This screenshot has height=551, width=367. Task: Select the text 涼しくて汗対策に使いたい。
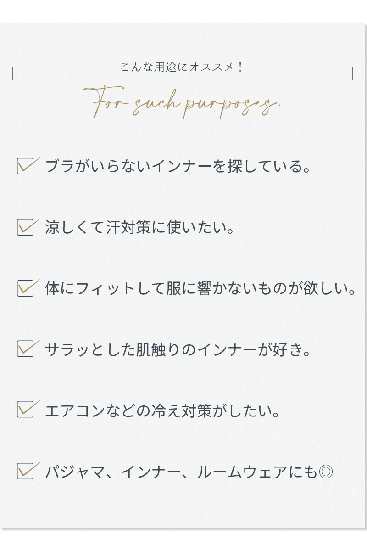140,227
